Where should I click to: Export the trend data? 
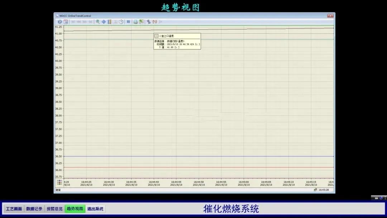pos(142,22)
